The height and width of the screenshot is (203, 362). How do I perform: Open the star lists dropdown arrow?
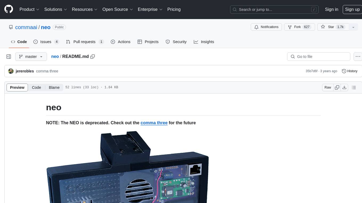point(353,27)
